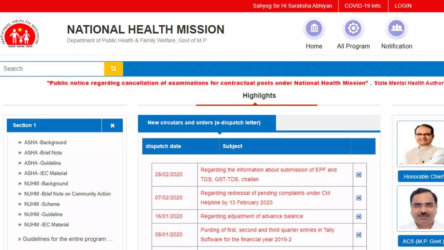This screenshot has width=444, height=250.
Task: Click NATIONAL HEALTH MISSION title text
Action: (146, 30)
